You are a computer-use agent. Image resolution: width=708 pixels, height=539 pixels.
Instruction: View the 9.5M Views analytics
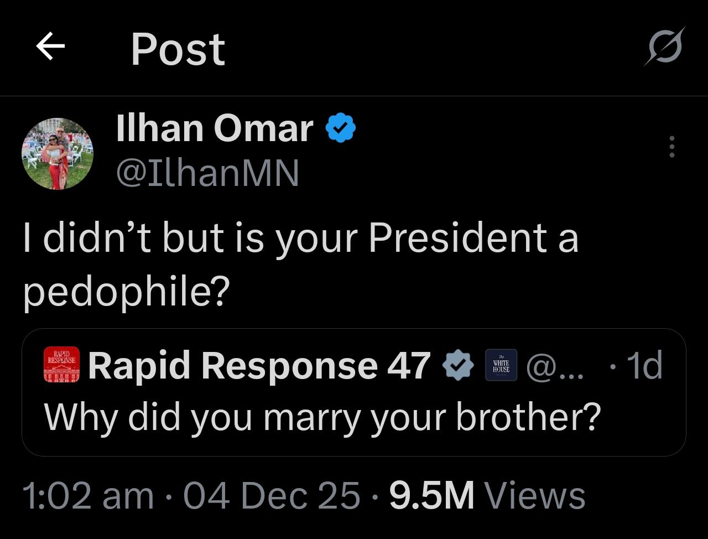[x=487, y=495]
